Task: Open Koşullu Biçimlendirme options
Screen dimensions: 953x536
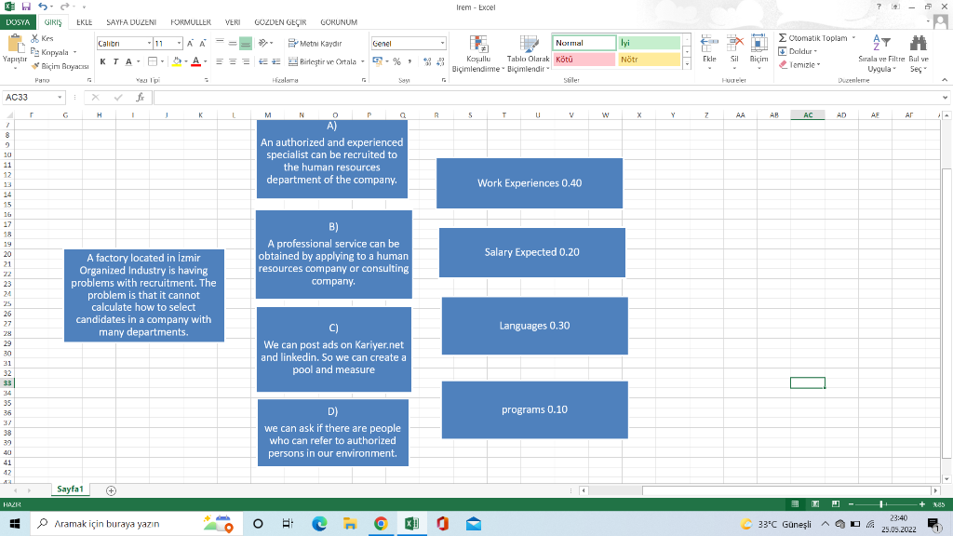Action: 478,53
